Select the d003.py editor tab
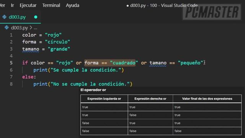 point(20,17)
